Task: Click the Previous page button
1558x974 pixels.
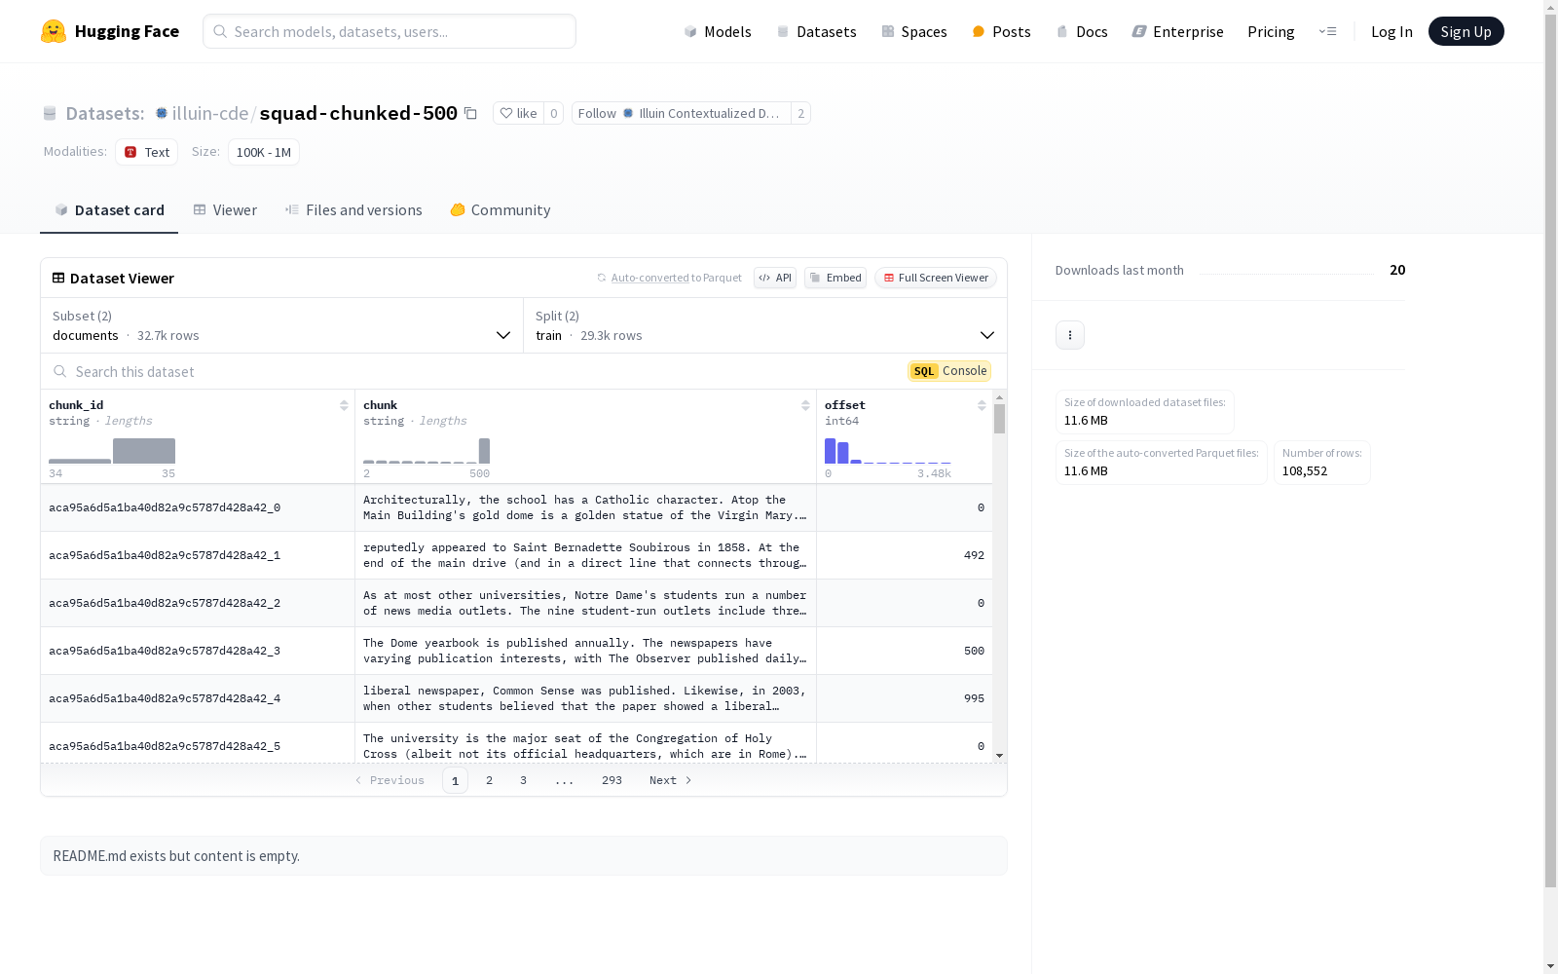Action: tap(389, 780)
